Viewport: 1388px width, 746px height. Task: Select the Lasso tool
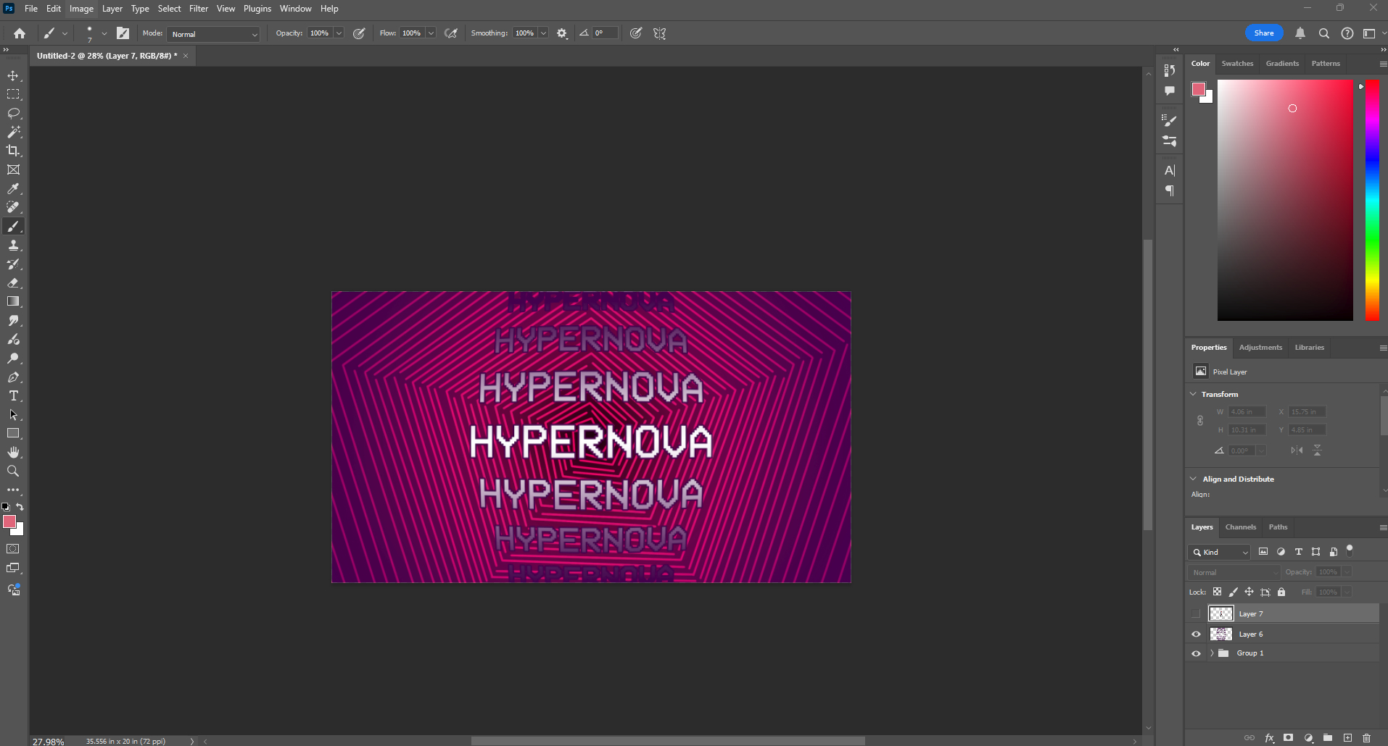coord(13,114)
